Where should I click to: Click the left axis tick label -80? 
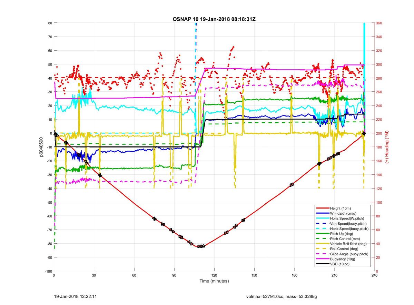49,244
